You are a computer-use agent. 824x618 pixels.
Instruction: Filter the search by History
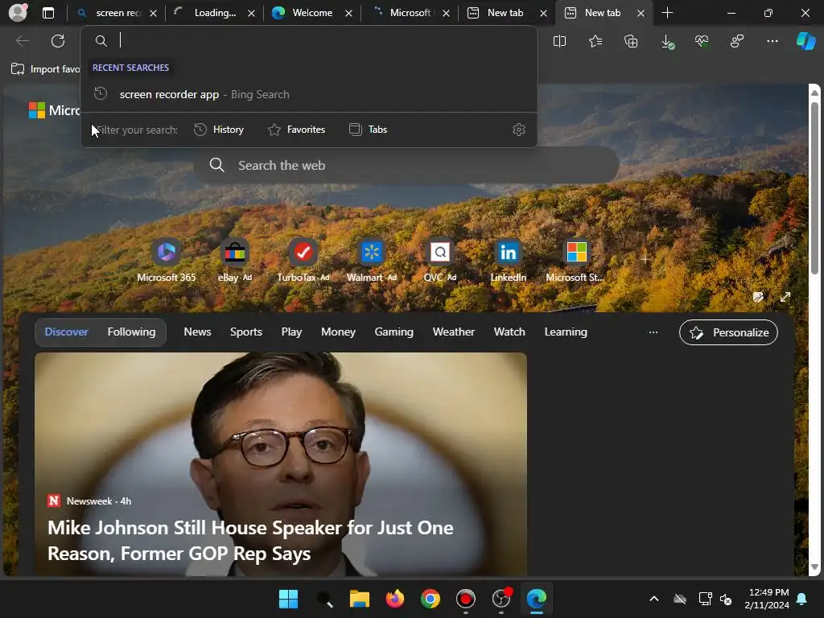tap(219, 130)
